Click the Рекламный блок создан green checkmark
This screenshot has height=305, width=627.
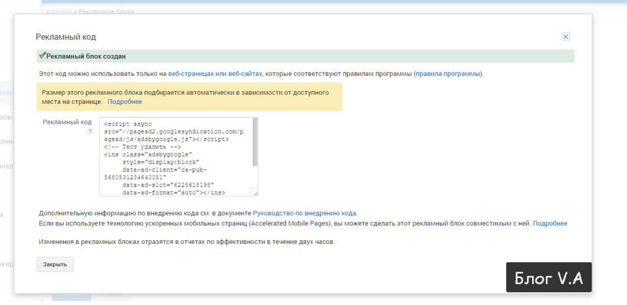[x=42, y=56]
